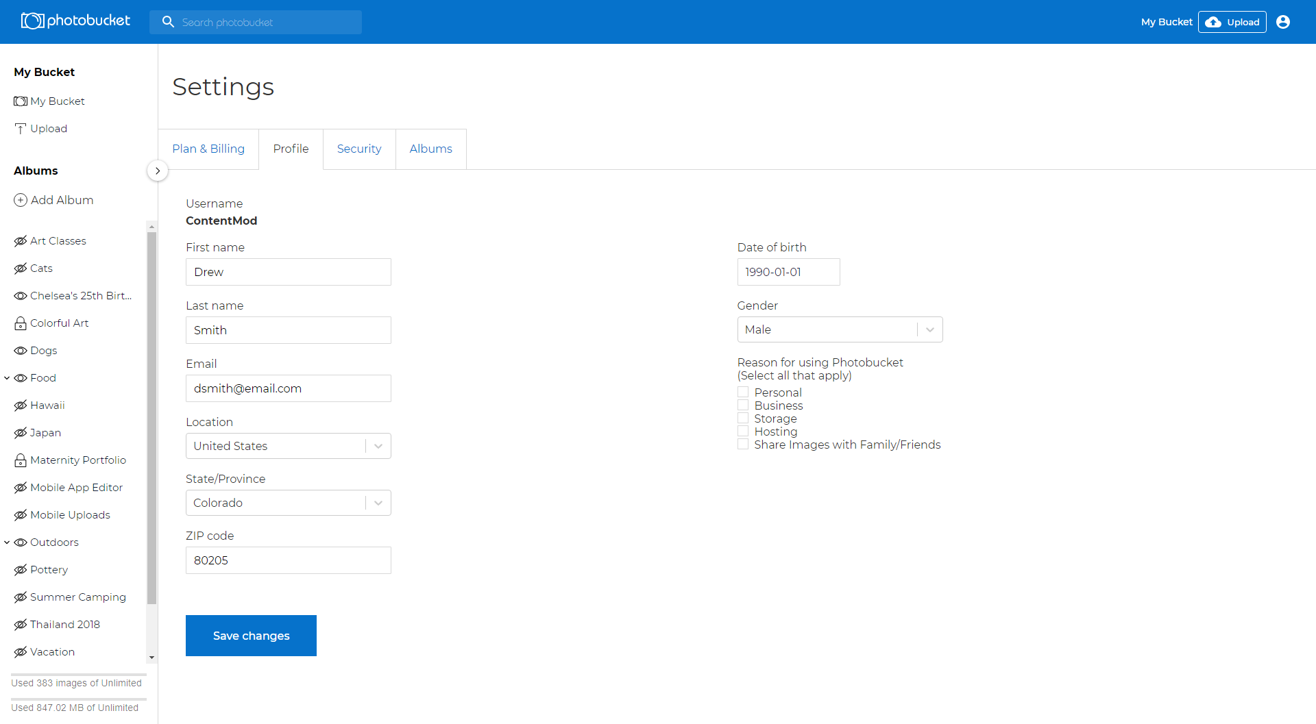Screen dimensions: 1316x724
Task: Open the account profile icon
Action: (1283, 22)
